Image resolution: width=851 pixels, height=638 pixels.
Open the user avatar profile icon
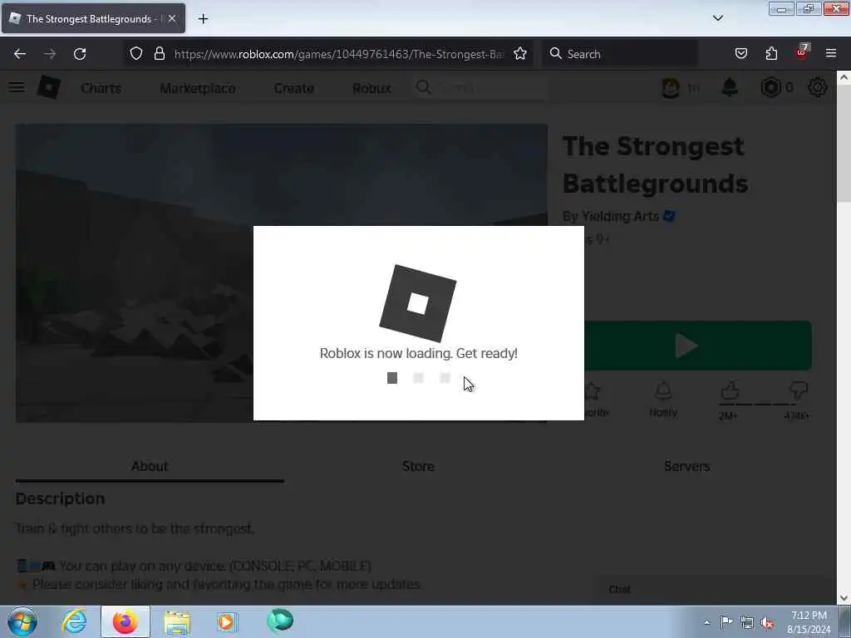tap(671, 87)
